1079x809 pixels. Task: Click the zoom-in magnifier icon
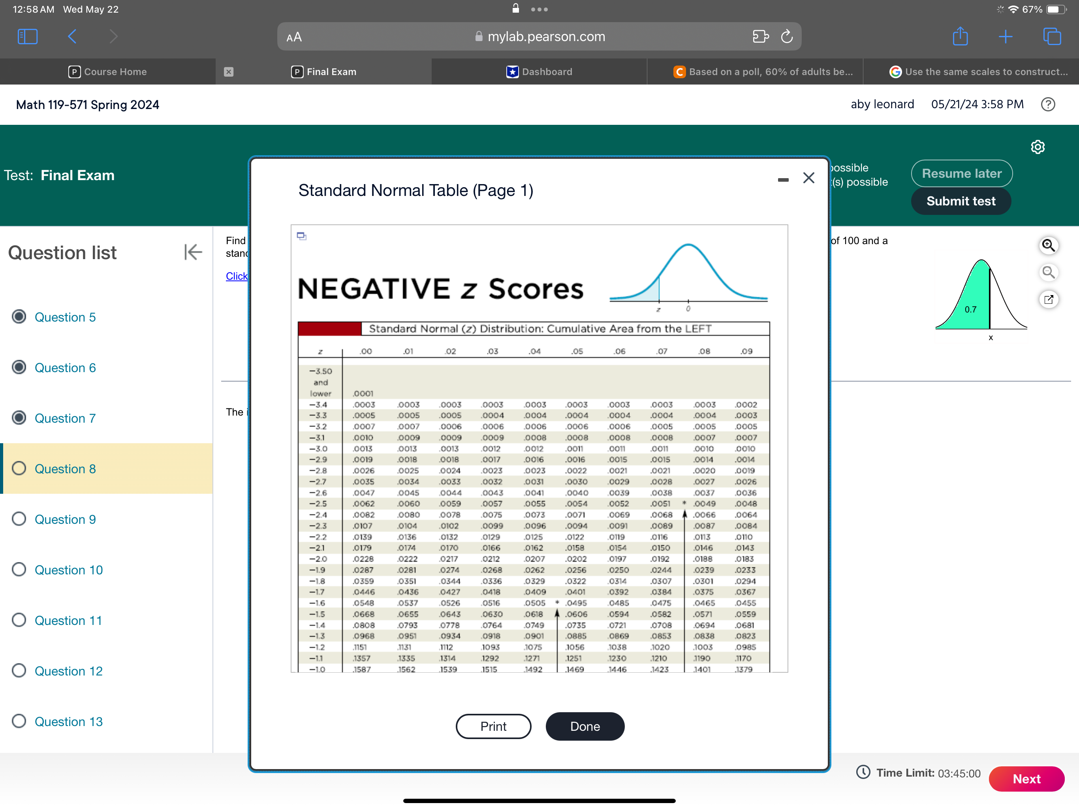[x=1048, y=245]
